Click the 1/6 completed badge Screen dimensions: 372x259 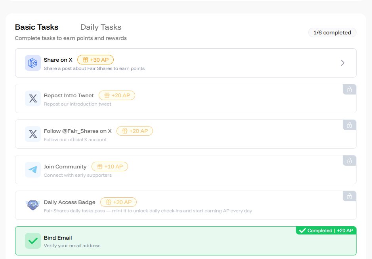coord(332,33)
